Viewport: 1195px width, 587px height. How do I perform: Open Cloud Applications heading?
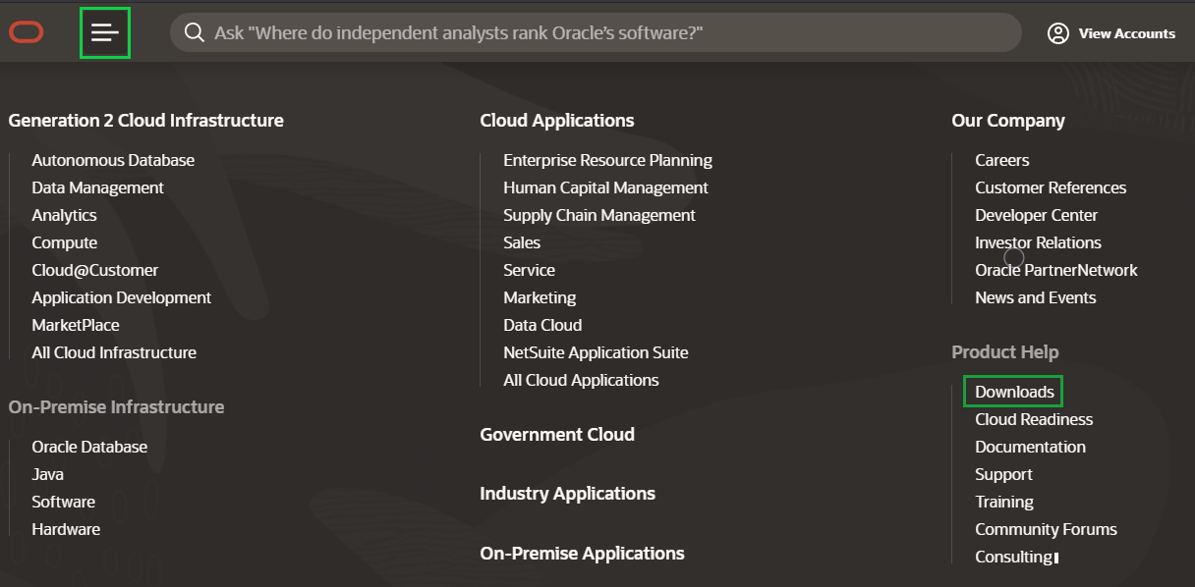point(557,121)
